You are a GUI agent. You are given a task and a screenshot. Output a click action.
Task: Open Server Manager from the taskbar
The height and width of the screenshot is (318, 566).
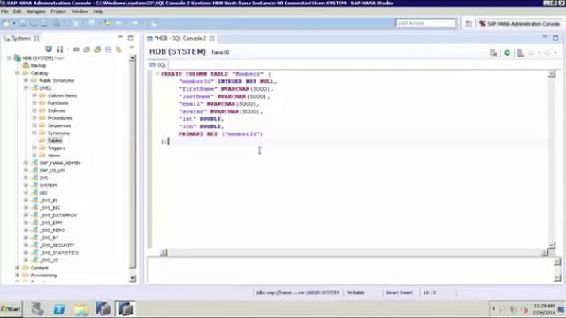click(37, 309)
